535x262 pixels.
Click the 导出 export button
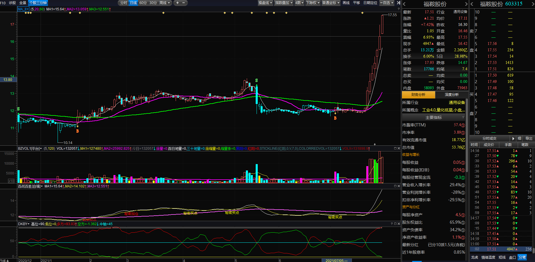529,138
